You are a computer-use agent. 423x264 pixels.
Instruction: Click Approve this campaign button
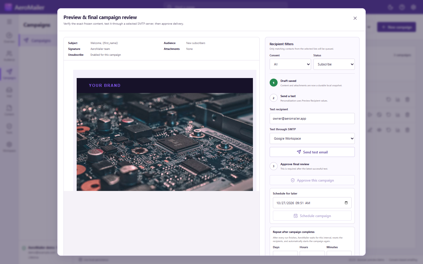point(312,180)
